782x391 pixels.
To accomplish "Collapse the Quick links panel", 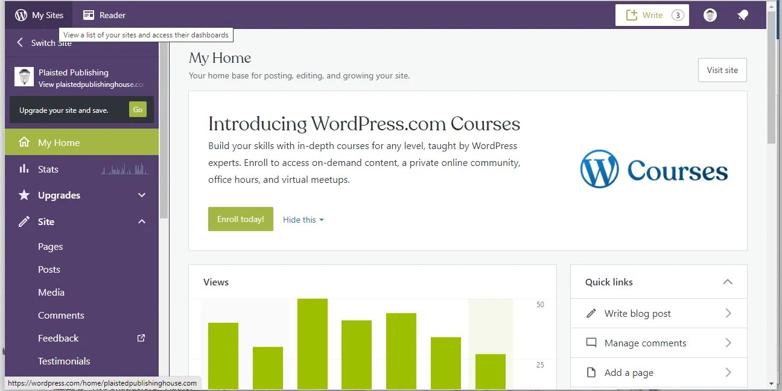I will [728, 282].
